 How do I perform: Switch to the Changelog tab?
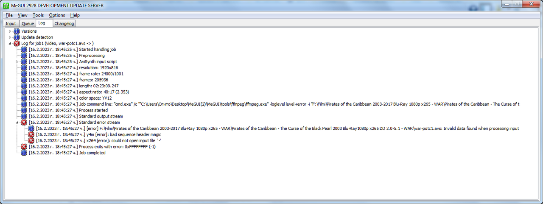[64, 24]
